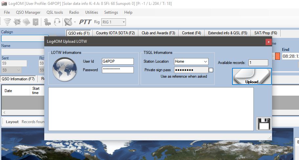
Task: Click the headset toolbar icon
Action: 57,22
